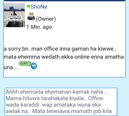Click the blue wide-eyed smiley emoticon
This screenshot has height=116, width=129.
tap(34, 66)
